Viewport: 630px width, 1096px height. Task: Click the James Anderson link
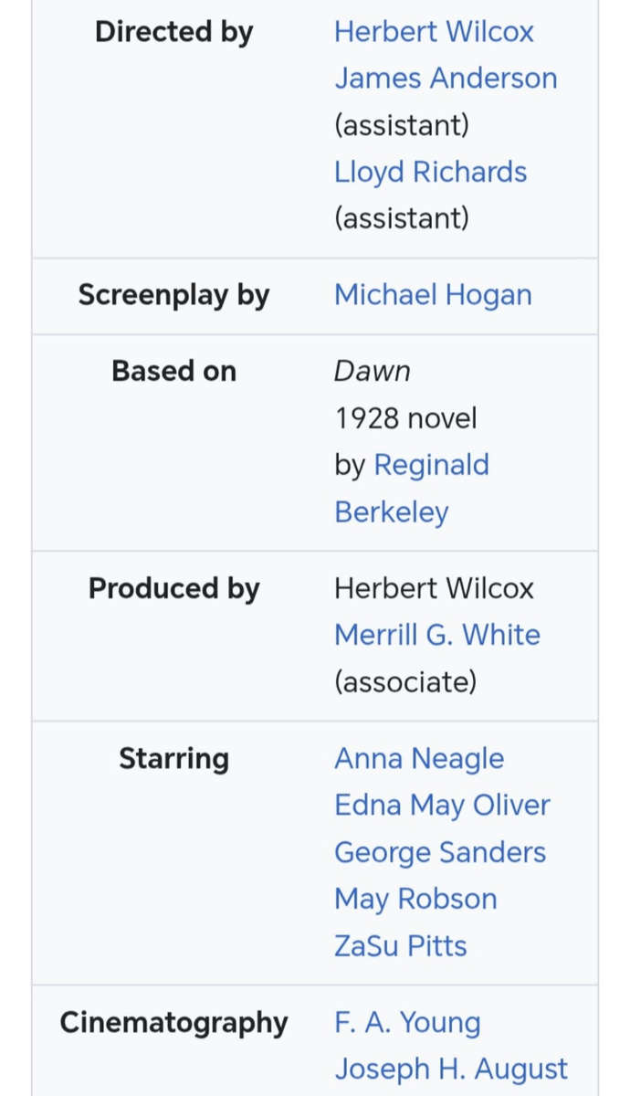click(x=446, y=79)
